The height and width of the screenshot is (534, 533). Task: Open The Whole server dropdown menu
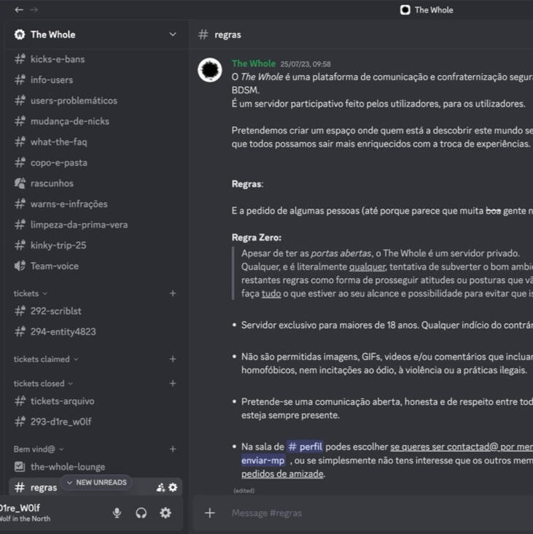(172, 34)
